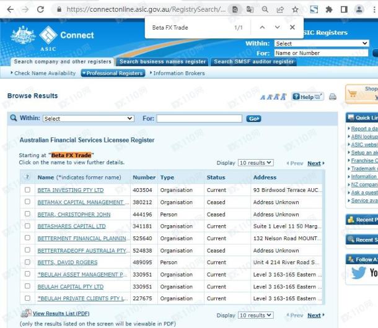Sort by the Status column header
Screen dimensions: 378x328
[x=216, y=177]
